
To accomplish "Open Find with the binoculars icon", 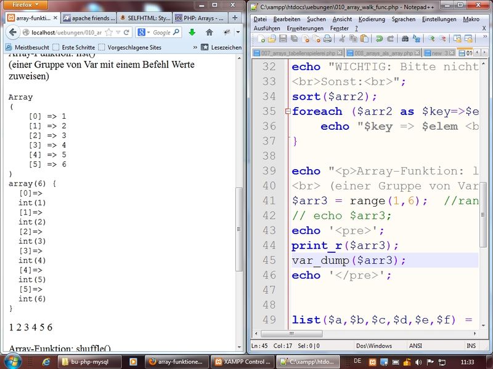I will click(x=405, y=38).
